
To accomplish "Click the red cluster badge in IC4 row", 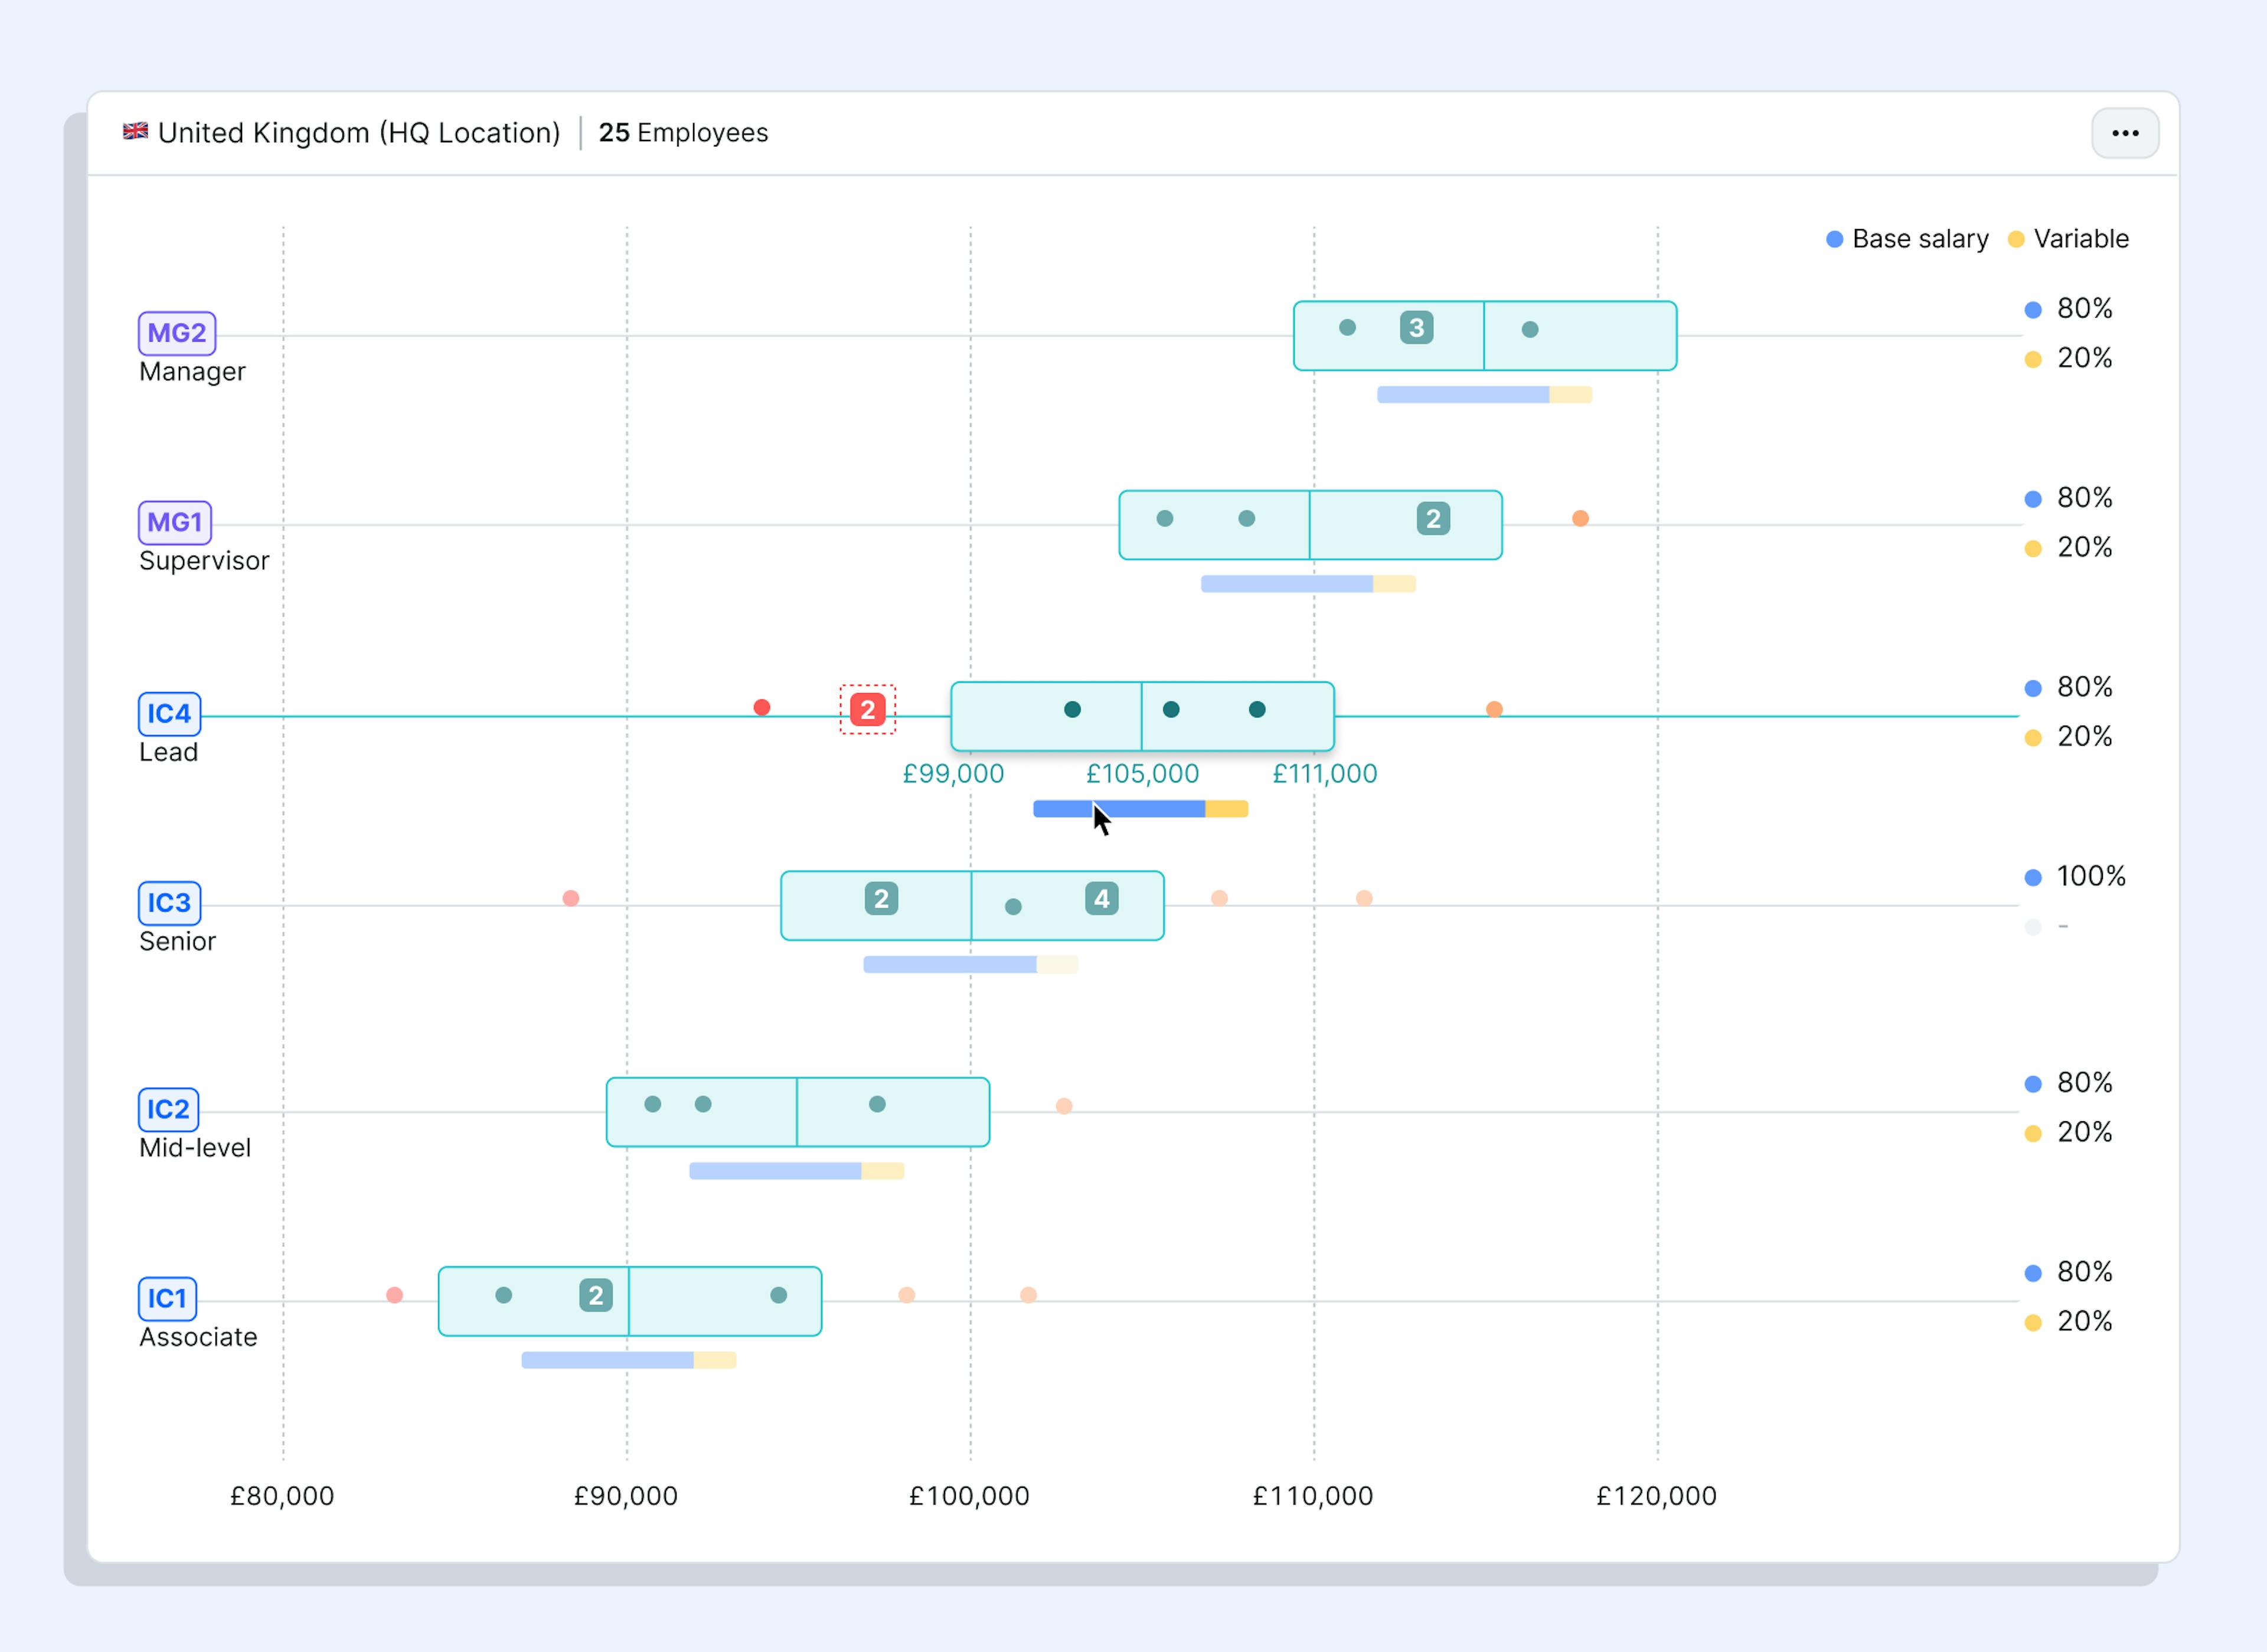I will [867, 710].
